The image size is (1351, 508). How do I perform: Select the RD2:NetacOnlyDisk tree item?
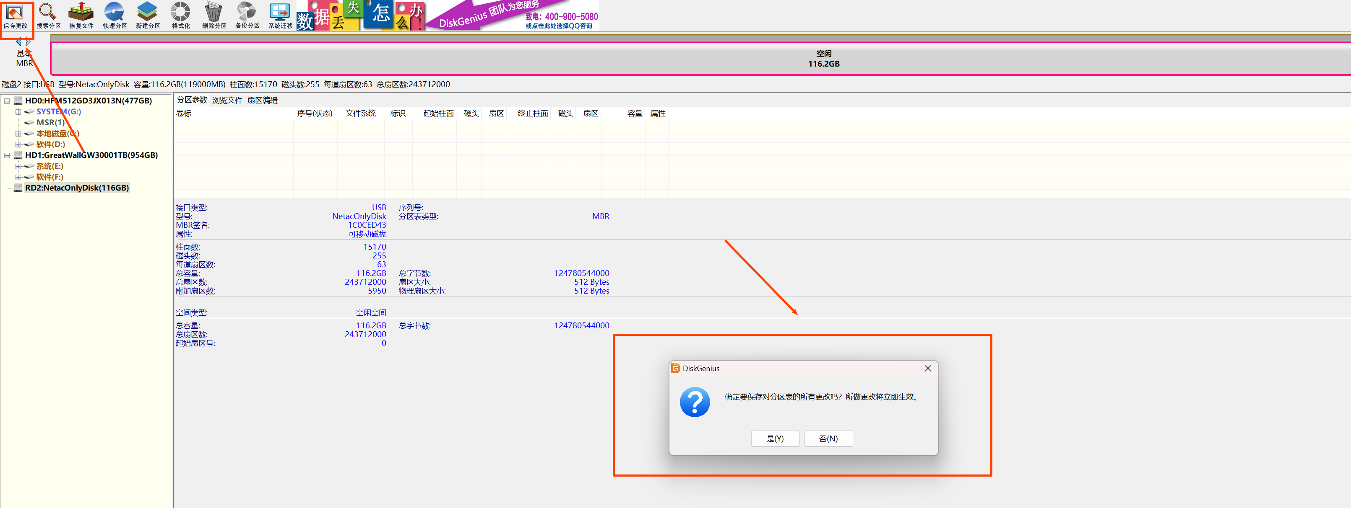(77, 188)
